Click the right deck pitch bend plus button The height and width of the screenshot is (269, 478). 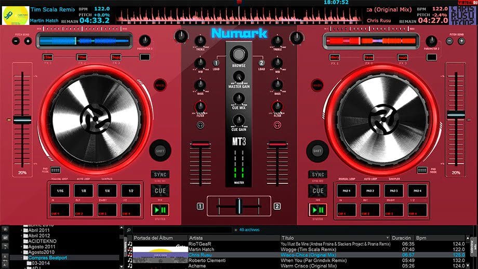click(461, 41)
